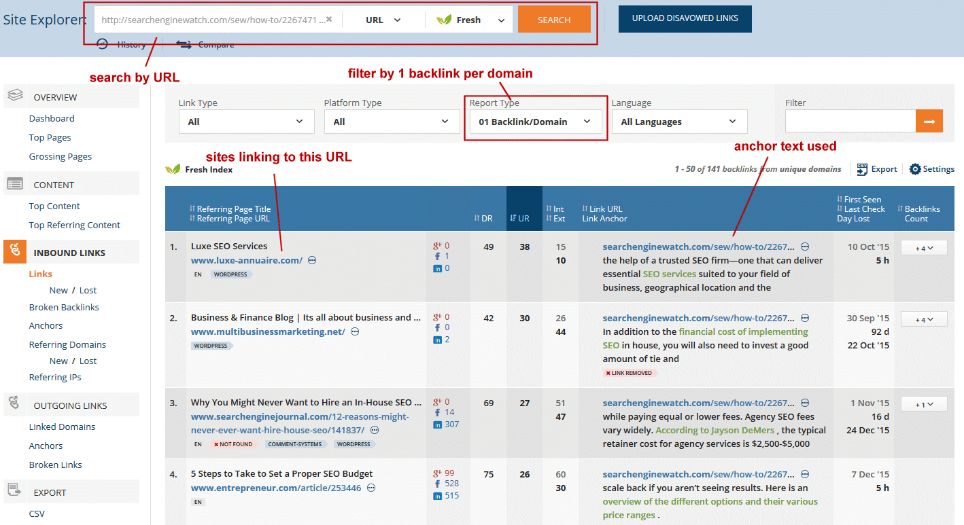Click the orange SEARCH button
964x525 pixels.
[x=554, y=20]
